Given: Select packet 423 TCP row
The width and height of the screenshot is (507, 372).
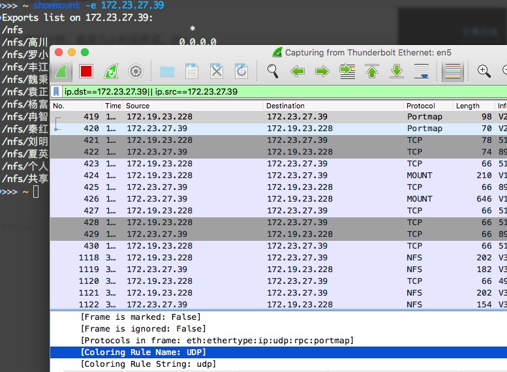Looking at the screenshot, I should 279,164.
